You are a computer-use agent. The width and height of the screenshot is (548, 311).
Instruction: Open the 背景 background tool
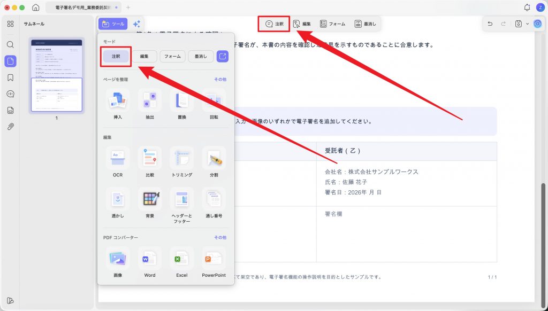click(150, 203)
